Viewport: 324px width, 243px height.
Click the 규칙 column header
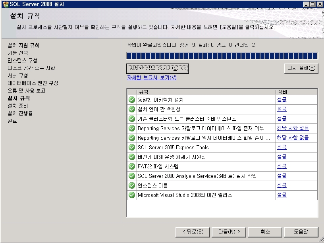pyautogui.click(x=206, y=92)
